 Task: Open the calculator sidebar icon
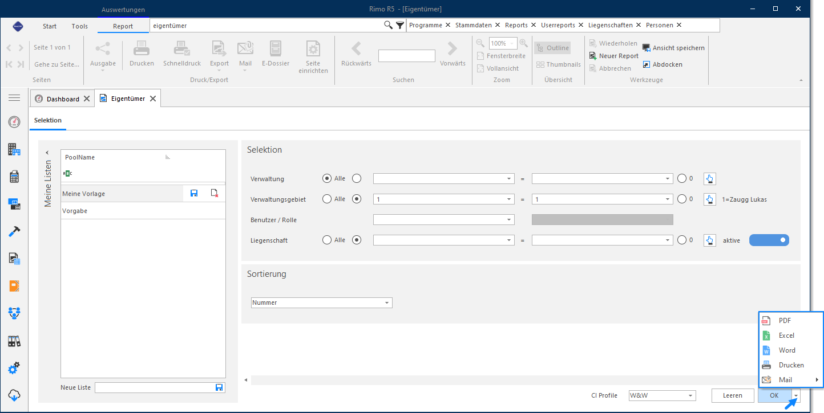coord(14,177)
